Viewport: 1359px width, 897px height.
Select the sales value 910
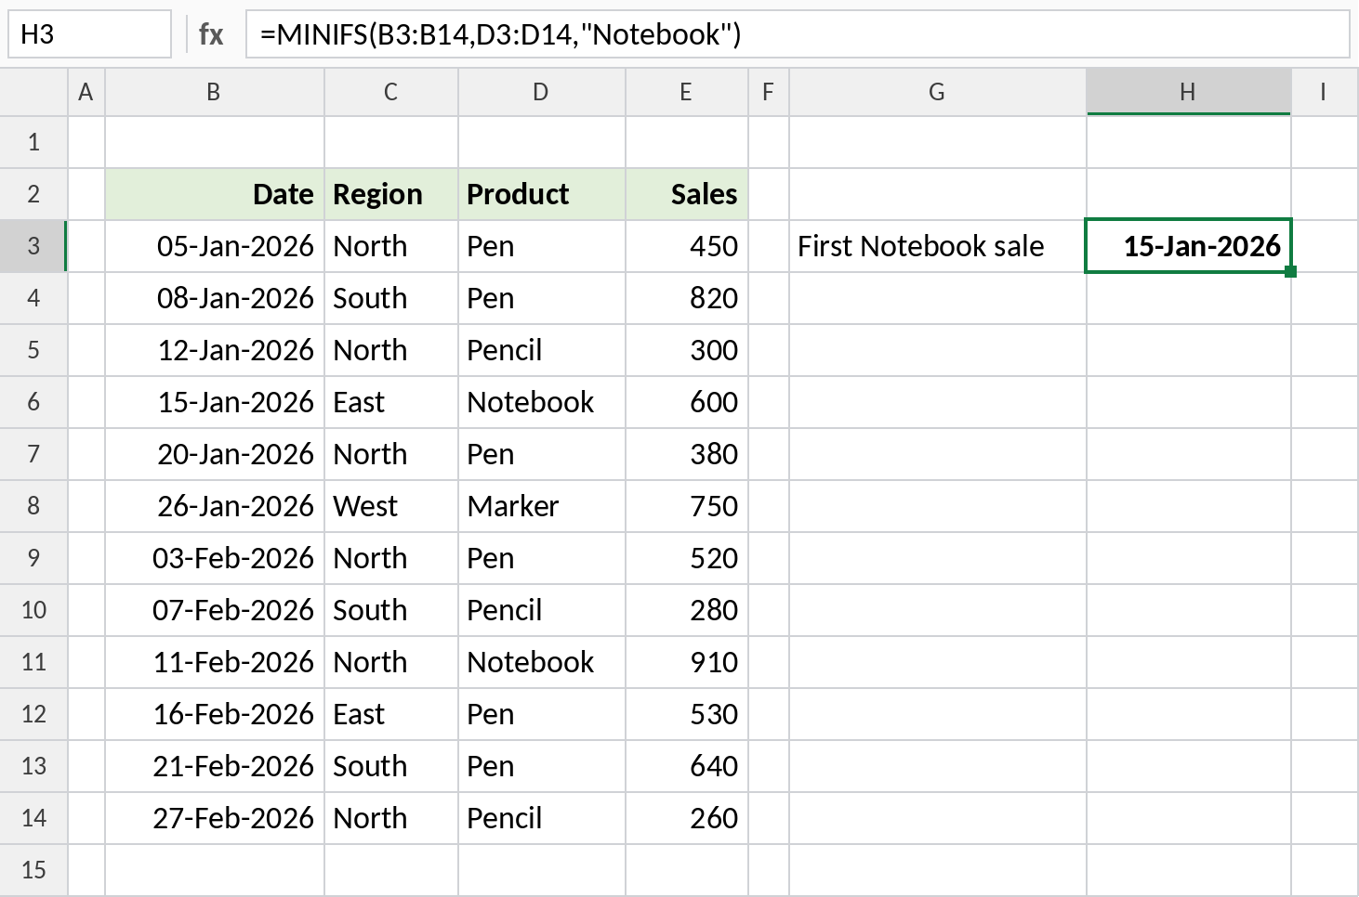click(687, 662)
